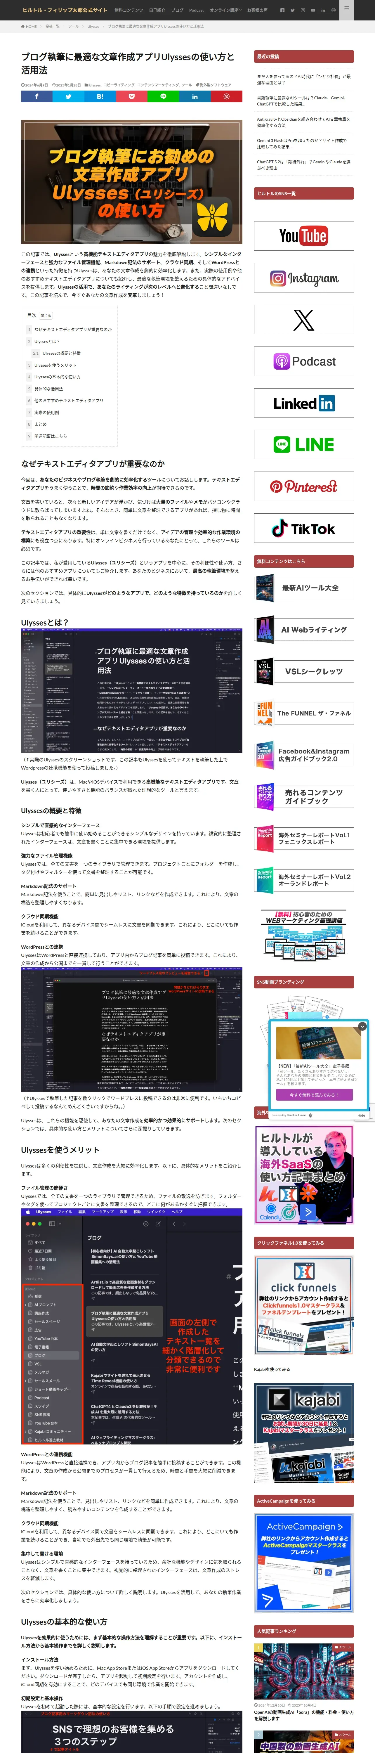Jump to Ulyssesを使うメリット in contents
Image resolution: width=375 pixels, height=1753 pixels.
(55, 366)
